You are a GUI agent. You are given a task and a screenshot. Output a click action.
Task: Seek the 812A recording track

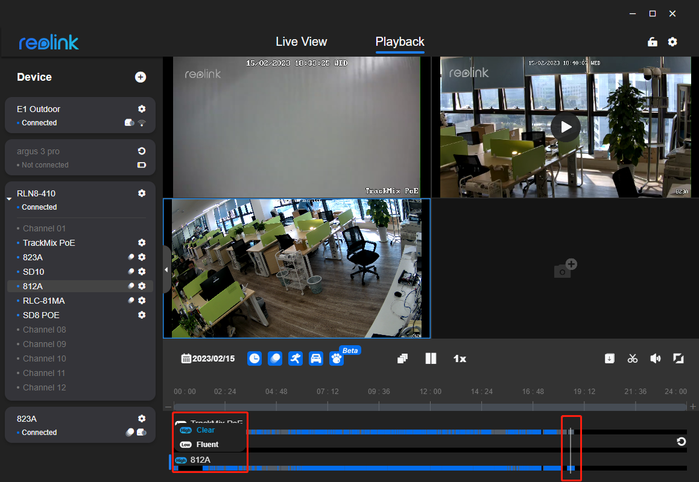[x=430, y=468]
